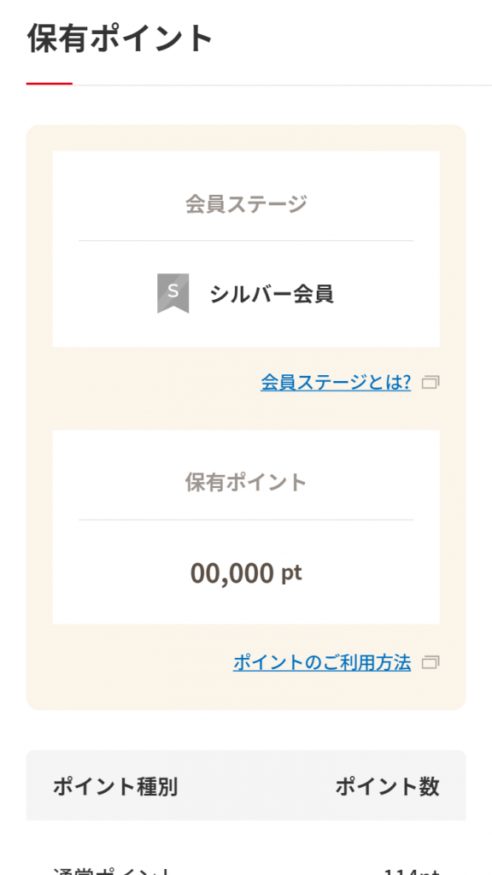Image resolution: width=492 pixels, height=875 pixels.
Task: Click the white card showing the point balance
Action: coord(246,526)
